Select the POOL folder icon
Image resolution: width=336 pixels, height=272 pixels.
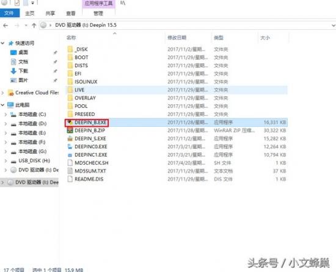pos(70,106)
